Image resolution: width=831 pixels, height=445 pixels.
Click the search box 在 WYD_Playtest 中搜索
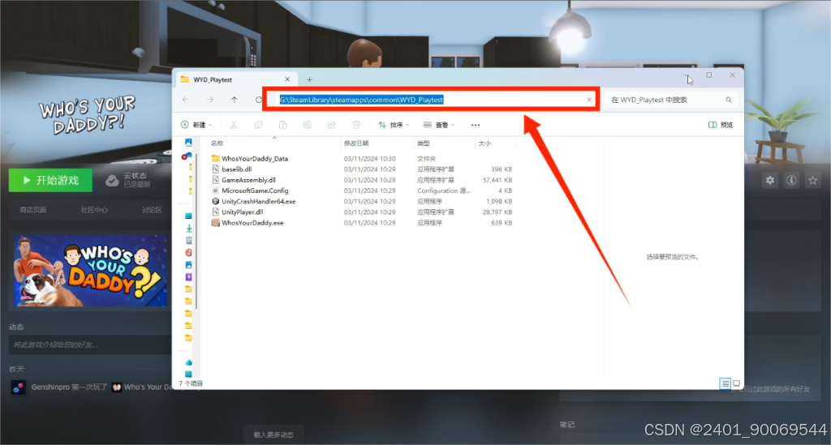(671, 100)
